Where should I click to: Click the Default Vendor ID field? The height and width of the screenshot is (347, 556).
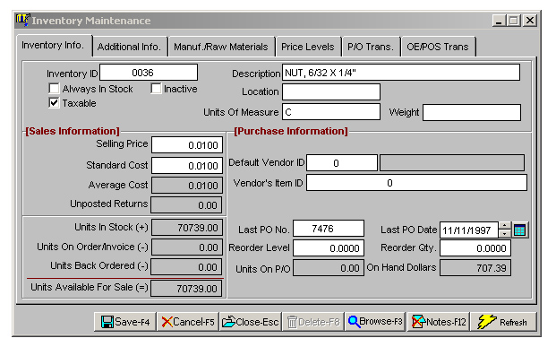(x=342, y=162)
